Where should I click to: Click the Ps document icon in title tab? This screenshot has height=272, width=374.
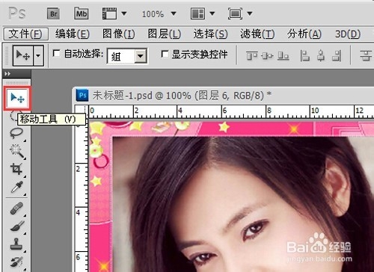tap(82, 96)
